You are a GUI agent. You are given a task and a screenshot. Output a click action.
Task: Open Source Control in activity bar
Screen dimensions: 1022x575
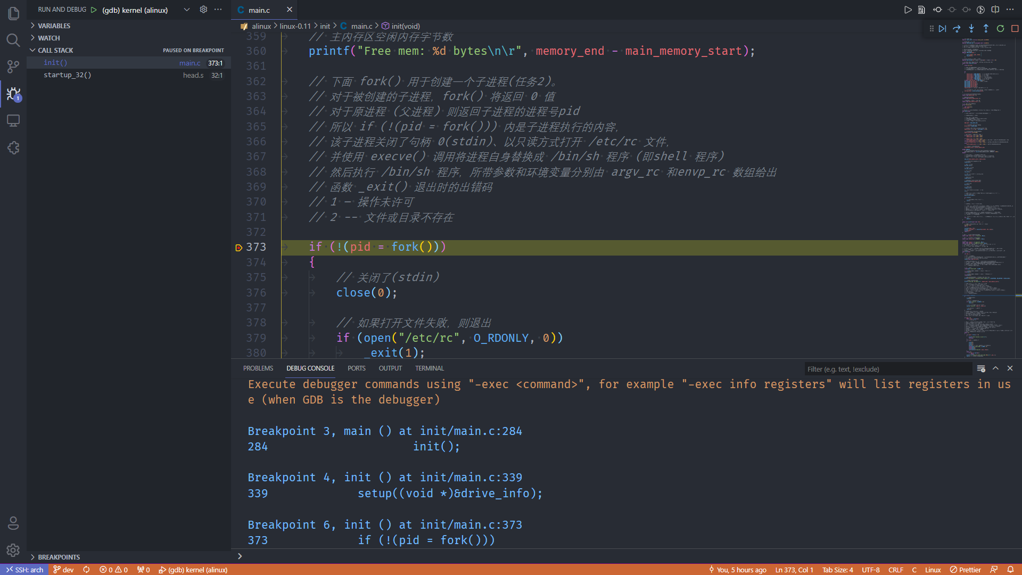[13, 67]
